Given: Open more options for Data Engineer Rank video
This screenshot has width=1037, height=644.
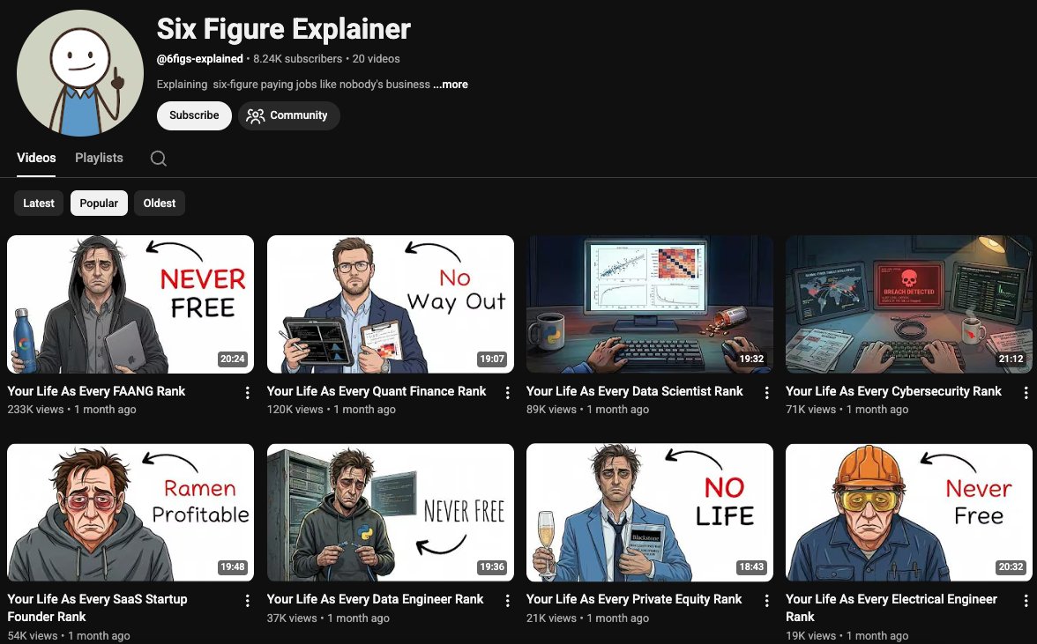Looking at the screenshot, I should pyautogui.click(x=507, y=601).
